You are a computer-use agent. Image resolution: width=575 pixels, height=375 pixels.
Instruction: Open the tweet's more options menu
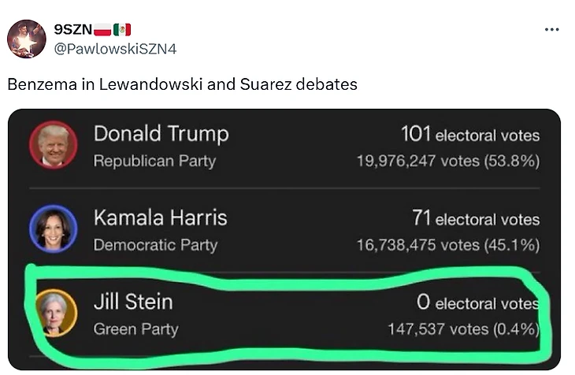click(x=551, y=30)
